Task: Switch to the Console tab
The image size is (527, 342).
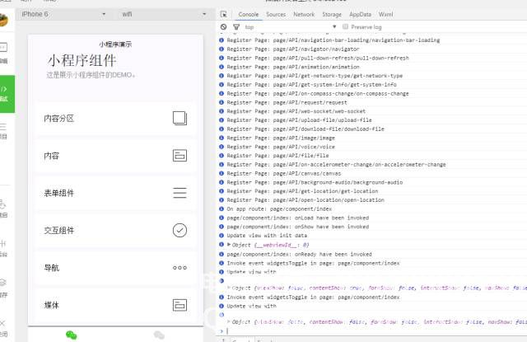Action: (x=249, y=15)
